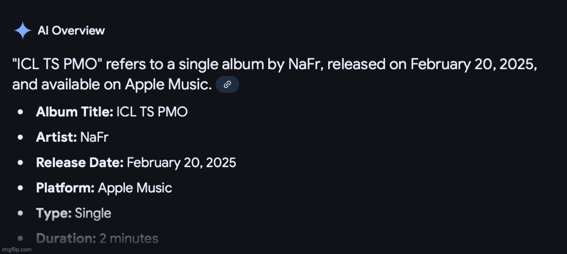This screenshot has height=254, width=567.
Task: Click the "2 minutes" duration value
Action: 129,238
